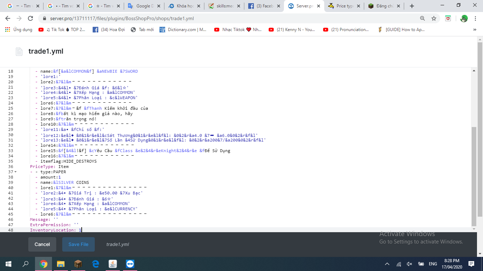Collapse the code fold arrow at line 37
This screenshot has height=271, width=483.
click(16, 172)
